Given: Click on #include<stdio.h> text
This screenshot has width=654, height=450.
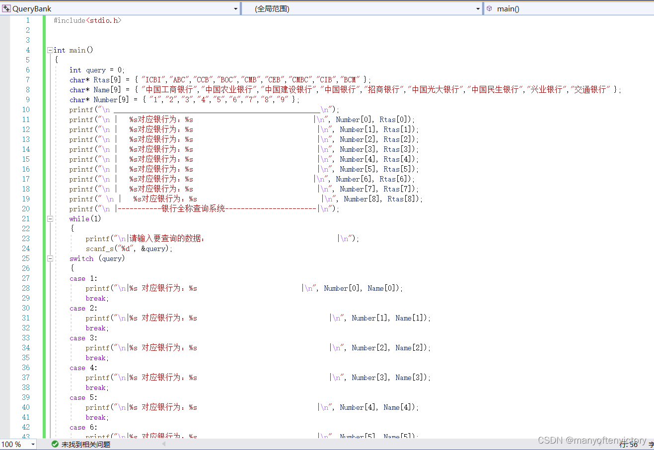Looking at the screenshot, I should pos(87,20).
